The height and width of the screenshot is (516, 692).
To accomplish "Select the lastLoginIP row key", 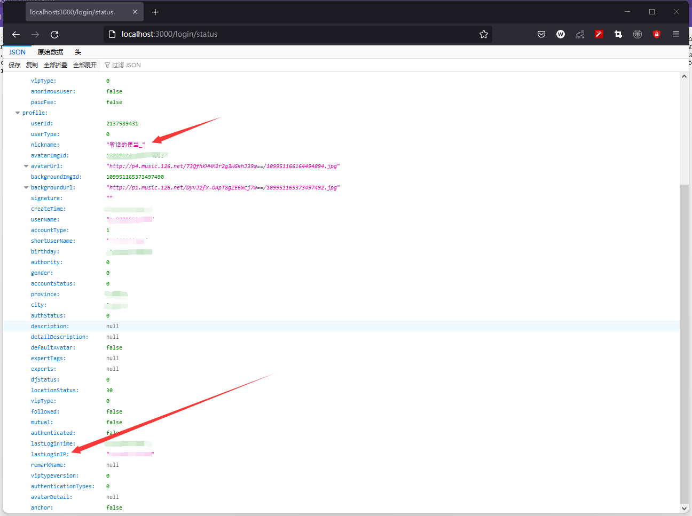I will tap(50, 455).
